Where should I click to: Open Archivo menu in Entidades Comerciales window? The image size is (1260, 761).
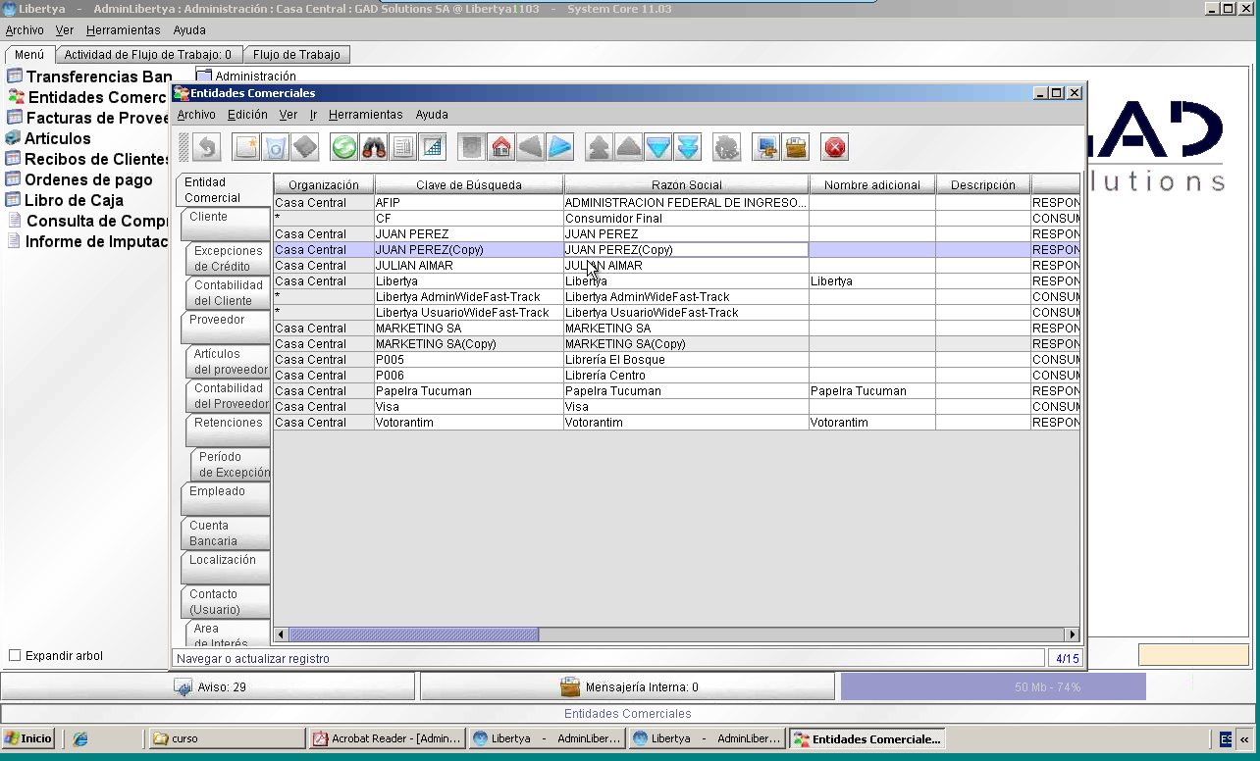click(x=196, y=115)
